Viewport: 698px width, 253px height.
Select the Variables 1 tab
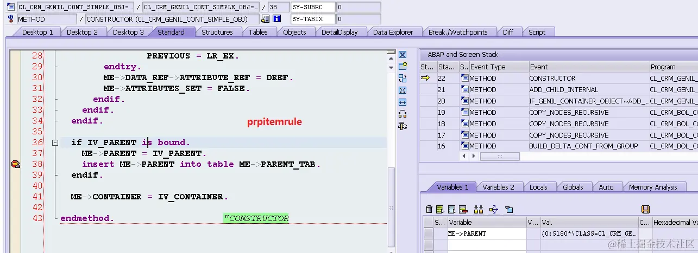click(452, 187)
